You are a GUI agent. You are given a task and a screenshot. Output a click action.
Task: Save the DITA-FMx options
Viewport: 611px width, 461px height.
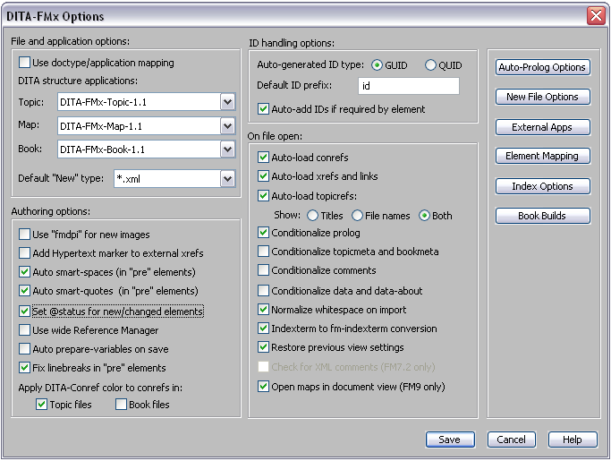point(450,440)
